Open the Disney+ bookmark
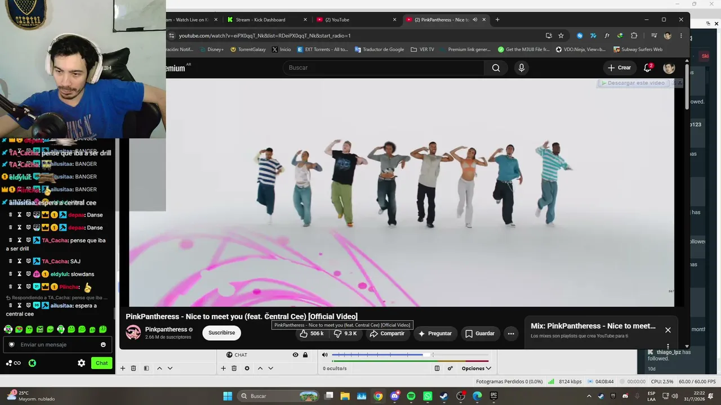 point(212,49)
